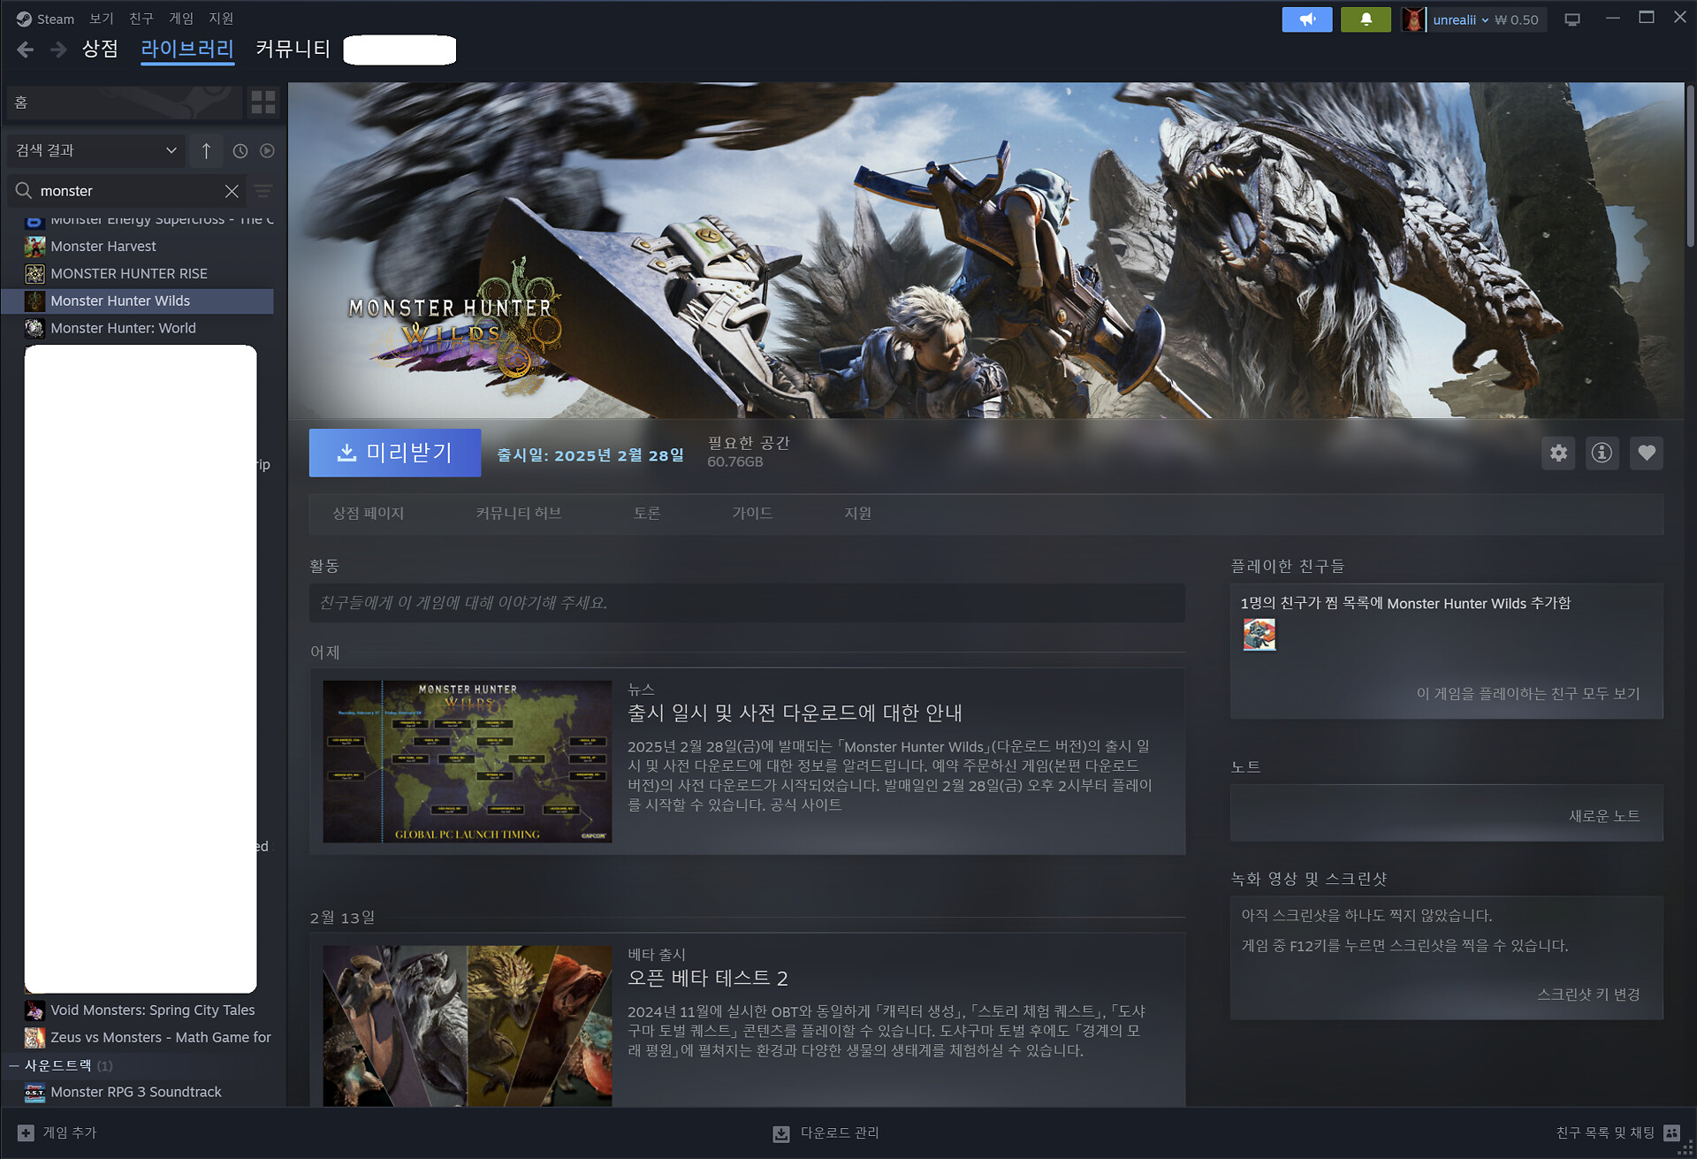Viewport: 1697px width, 1159px height.
Task: Open advanced search filter options
Action: [x=263, y=191]
